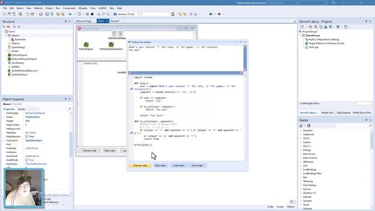Click the purple icon in the Palette toolbar
This screenshot has width=375, height=211.
309,125
